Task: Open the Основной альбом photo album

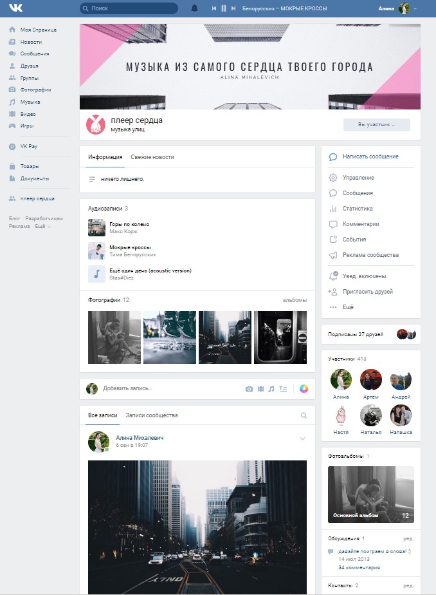Action: click(x=371, y=495)
